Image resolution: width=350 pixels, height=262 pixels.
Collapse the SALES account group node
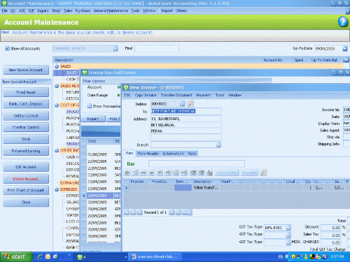pos(57,66)
